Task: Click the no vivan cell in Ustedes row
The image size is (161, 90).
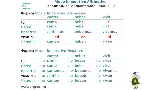Action: tap(104, 80)
